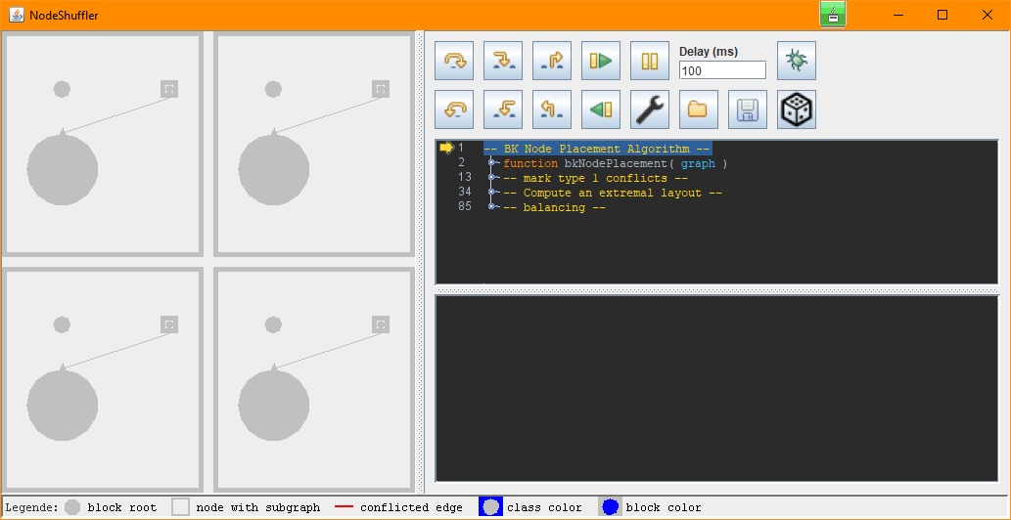This screenshot has height=520, width=1011.
Task: Expand the Compute an extremal layout section
Action: click(x=491, y=192)
